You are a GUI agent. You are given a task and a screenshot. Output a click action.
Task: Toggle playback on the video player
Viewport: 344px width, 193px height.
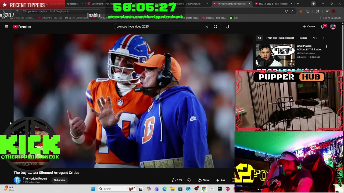[124, 101]
